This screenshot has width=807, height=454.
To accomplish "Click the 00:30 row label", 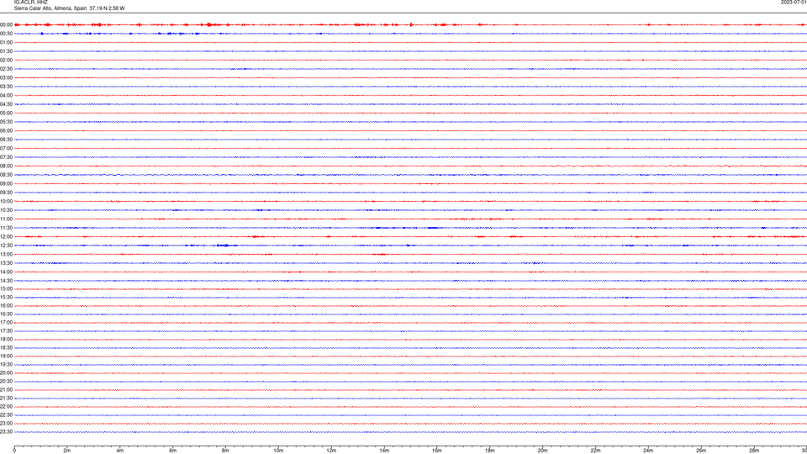I will coord(6,34).
